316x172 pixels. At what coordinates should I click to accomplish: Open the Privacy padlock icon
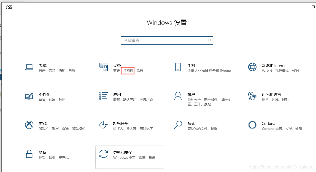(x=29, y=154)
